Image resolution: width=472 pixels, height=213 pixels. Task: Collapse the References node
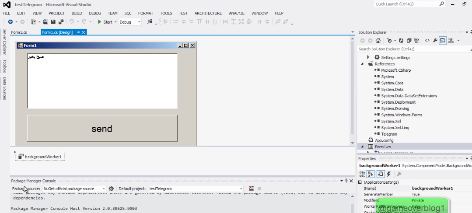coord(362,64)
